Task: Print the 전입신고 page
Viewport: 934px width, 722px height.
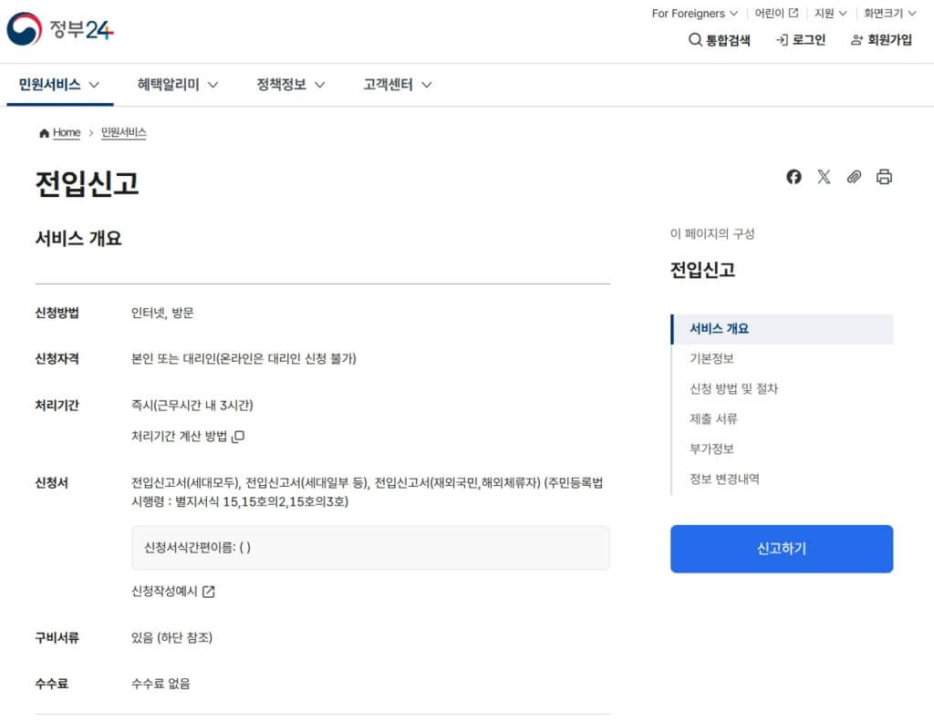Action: (x=884, y=177)
